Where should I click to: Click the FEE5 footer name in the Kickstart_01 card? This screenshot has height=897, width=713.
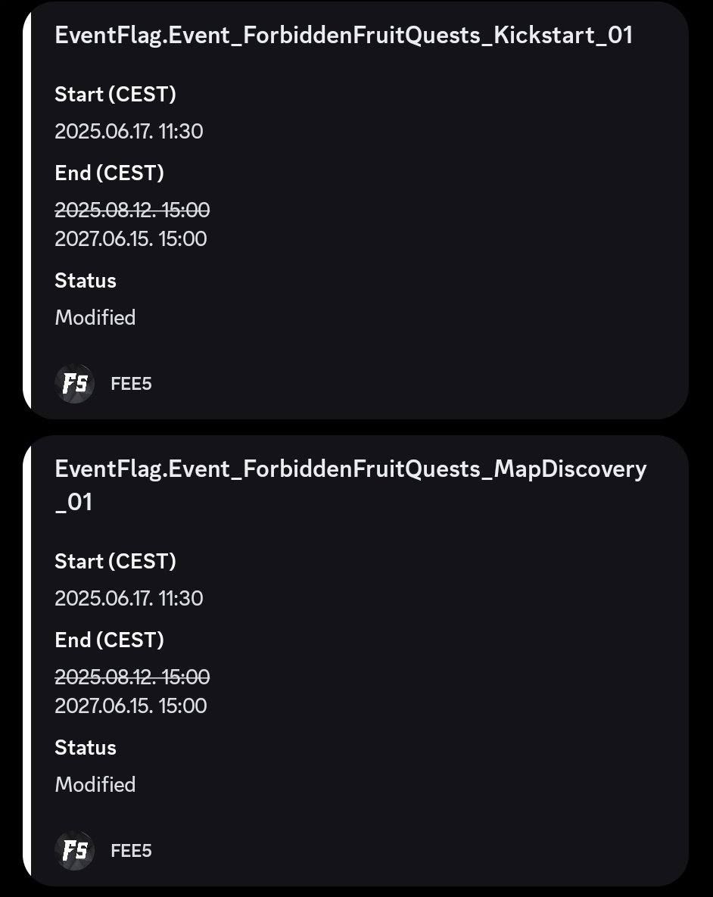coord(131,384)
